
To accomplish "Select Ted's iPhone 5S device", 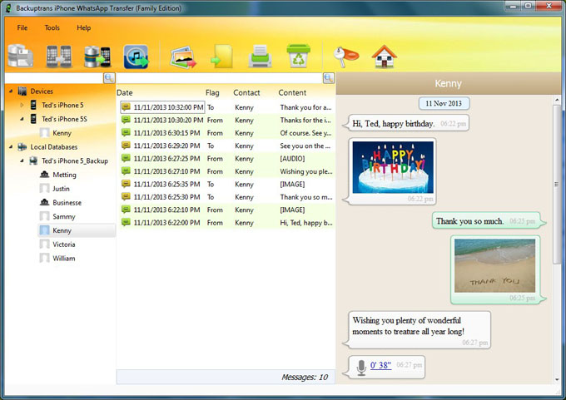I will pos(64,119).
